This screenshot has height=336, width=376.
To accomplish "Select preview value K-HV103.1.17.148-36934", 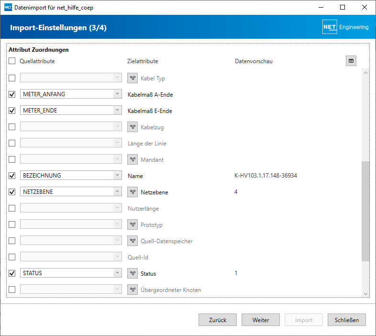I will pyautogui.click(x=265, y=176).
